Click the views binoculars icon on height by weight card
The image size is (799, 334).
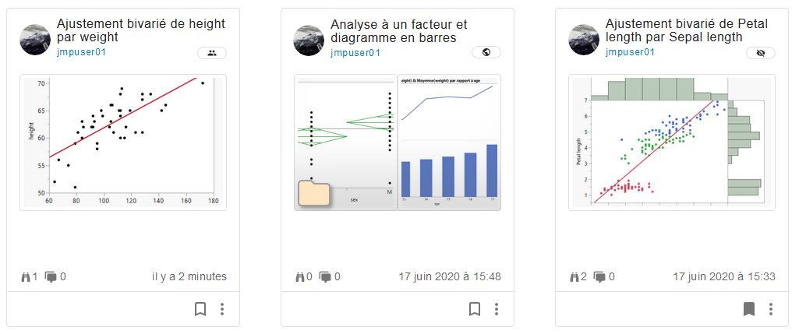click(x=26, y=276)
